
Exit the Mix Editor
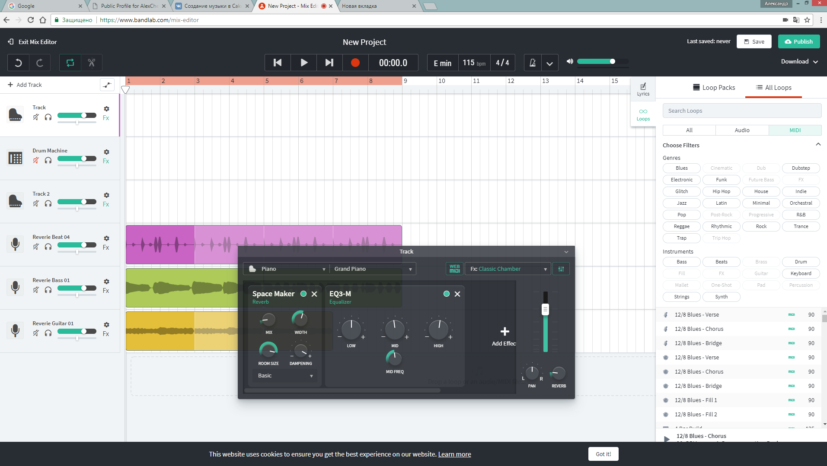[x=32, y=42]
